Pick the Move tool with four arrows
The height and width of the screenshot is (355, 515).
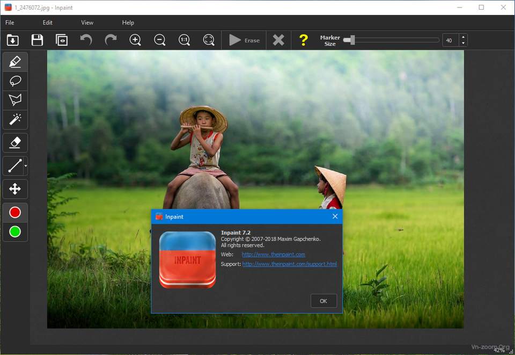15,189
